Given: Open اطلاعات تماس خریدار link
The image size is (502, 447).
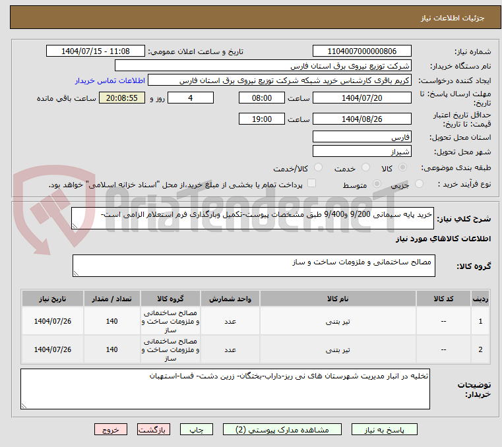Looking at the screenshot, I should [110, 80].
